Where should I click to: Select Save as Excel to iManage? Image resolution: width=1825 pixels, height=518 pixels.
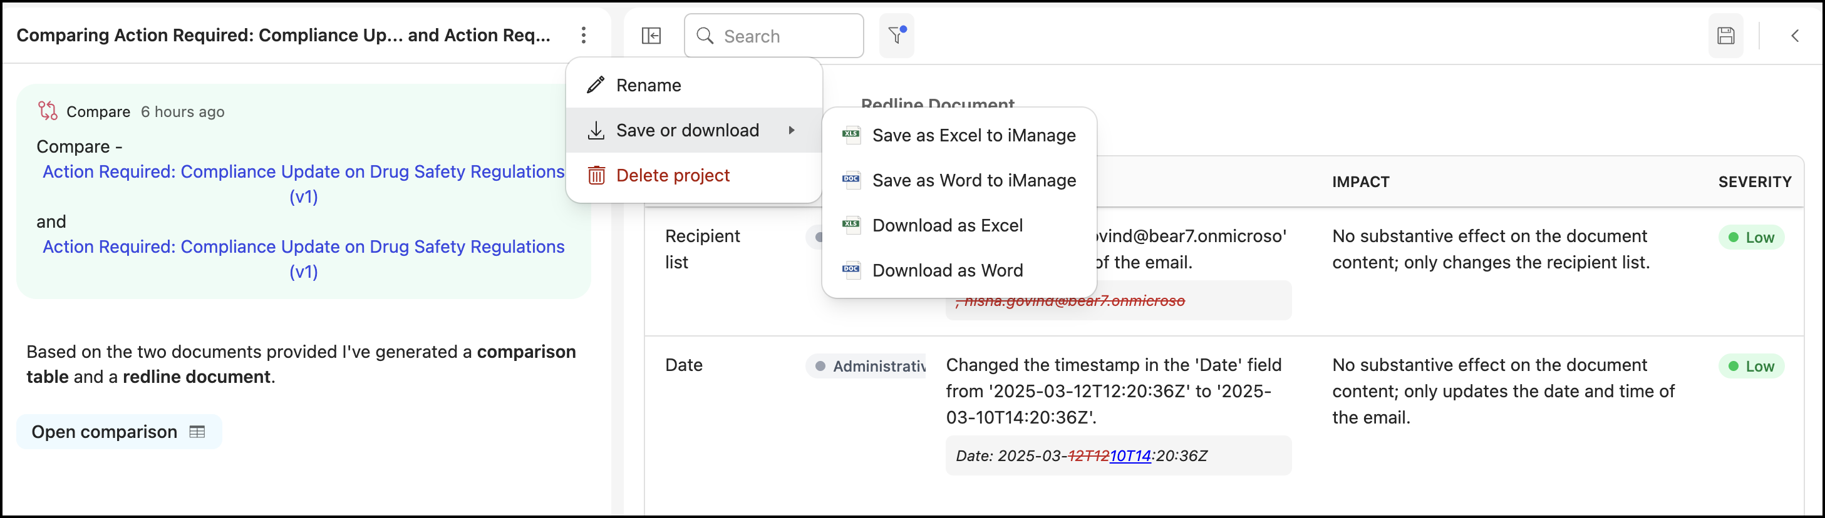click(959, 135)
